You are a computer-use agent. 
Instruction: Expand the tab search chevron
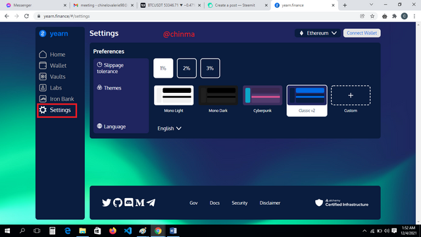[x=371, y=5]
